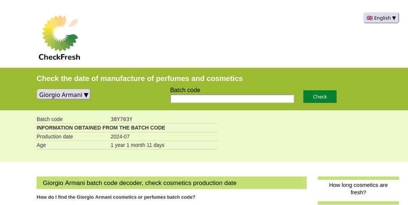Click the CheckFresh flower logo icon
408x205 pixels.
[x=59, y=33]
